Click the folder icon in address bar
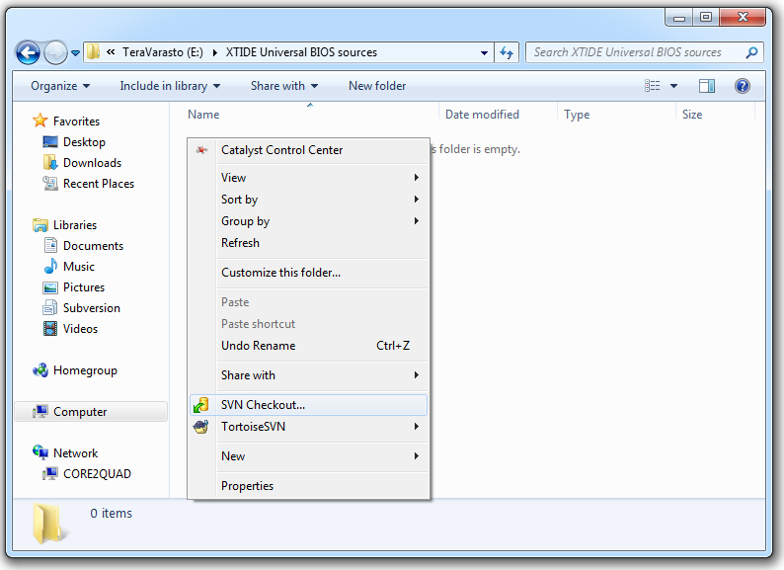Screen dimensions: 784x570 point(93,52)
